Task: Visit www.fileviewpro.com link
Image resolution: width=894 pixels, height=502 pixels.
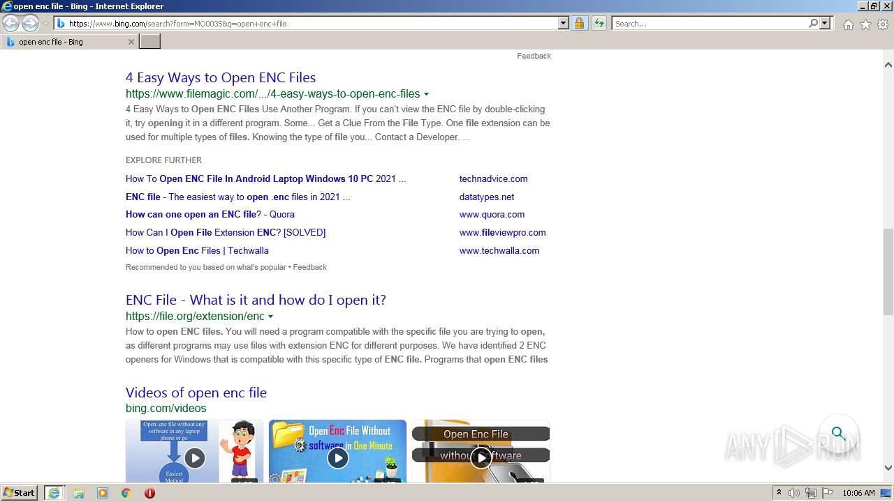Action: [x=502, y=233]
